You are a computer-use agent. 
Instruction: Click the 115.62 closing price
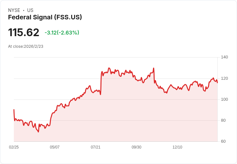pos(24,32)
